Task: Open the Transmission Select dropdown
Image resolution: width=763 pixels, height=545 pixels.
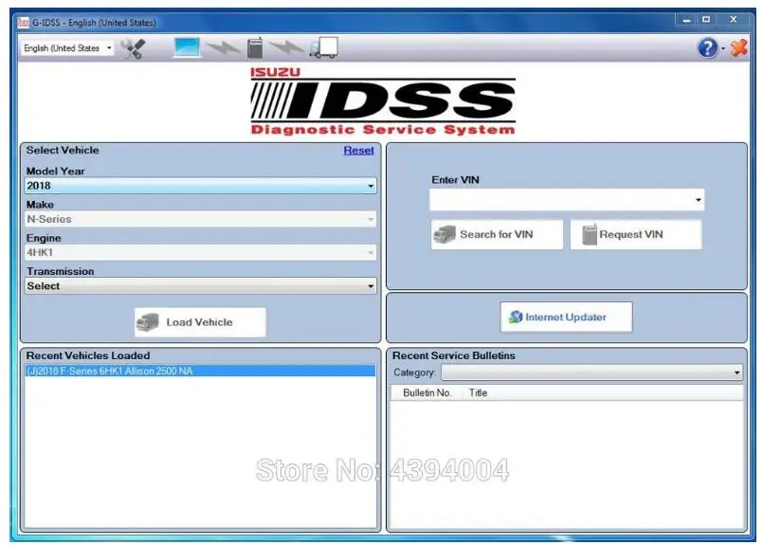Action: click(201, 286)
